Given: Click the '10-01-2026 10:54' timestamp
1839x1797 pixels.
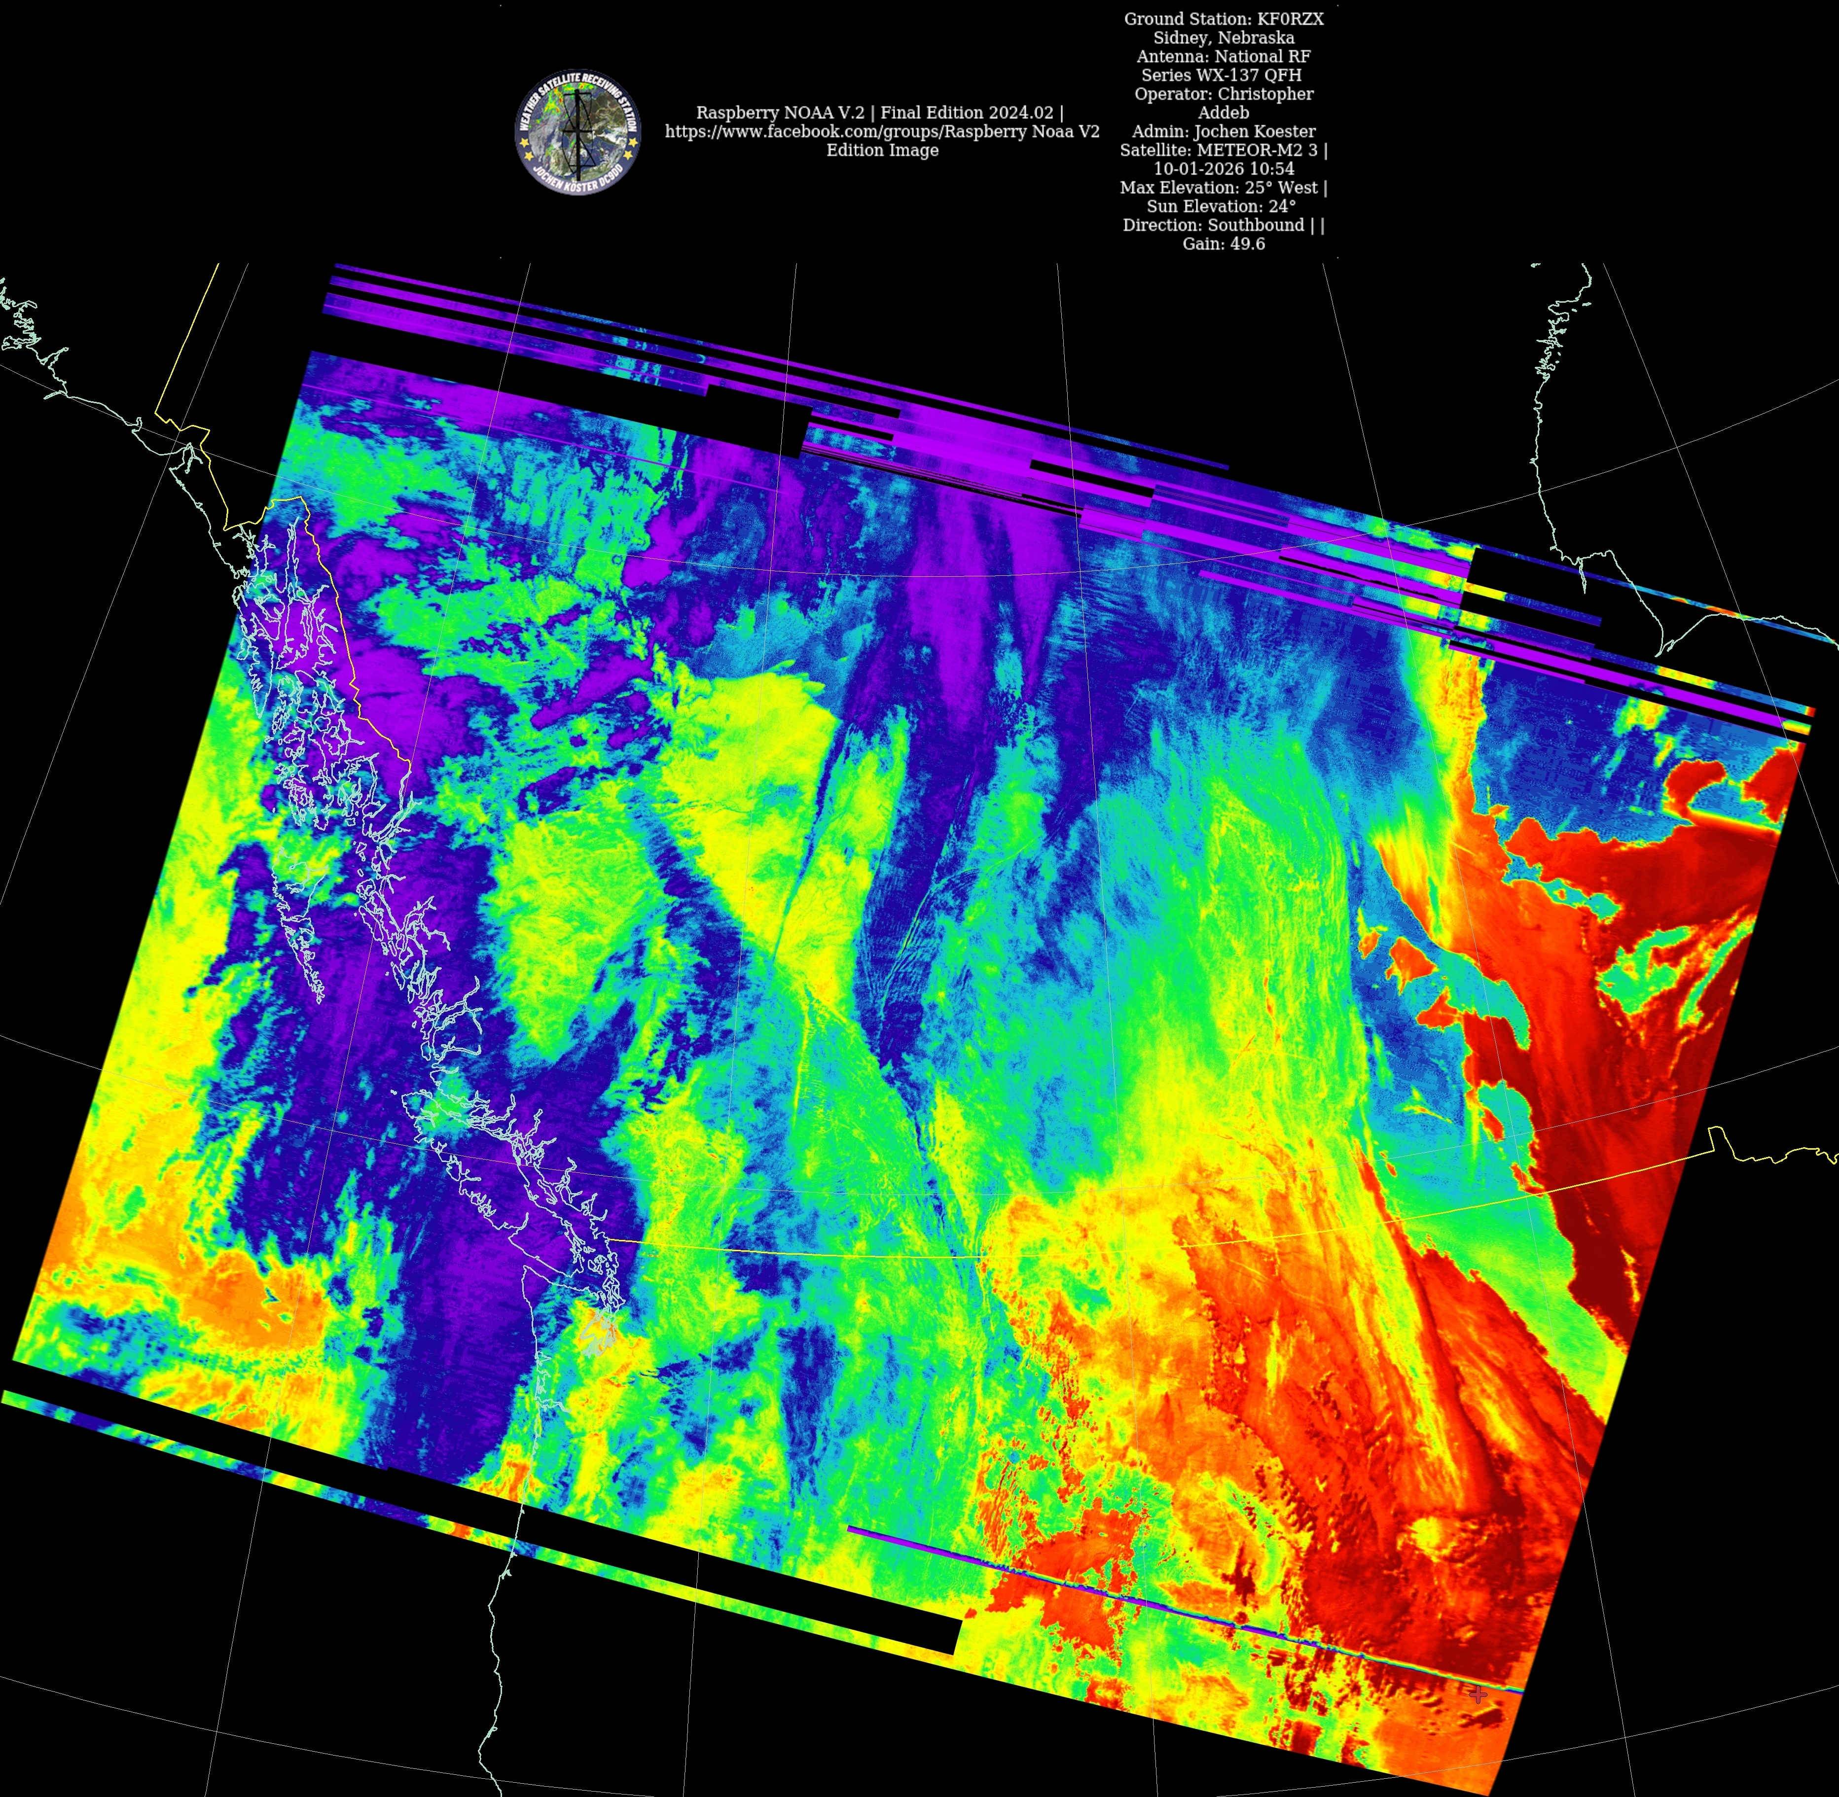Looking at the screenshot, I should click(x=1224, y=170).
